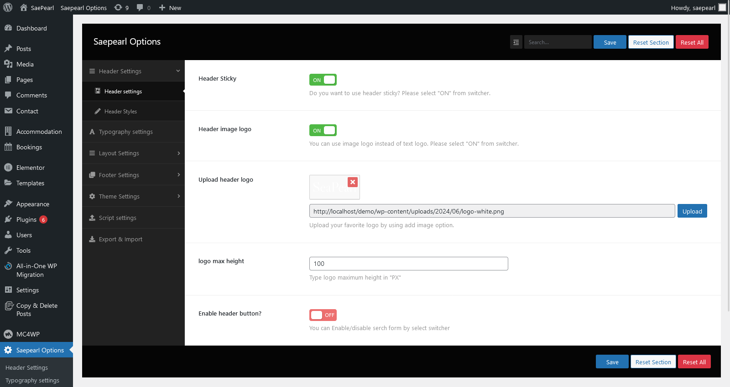
Task: Click the WordPress logo icon
Action: [8, 7]
